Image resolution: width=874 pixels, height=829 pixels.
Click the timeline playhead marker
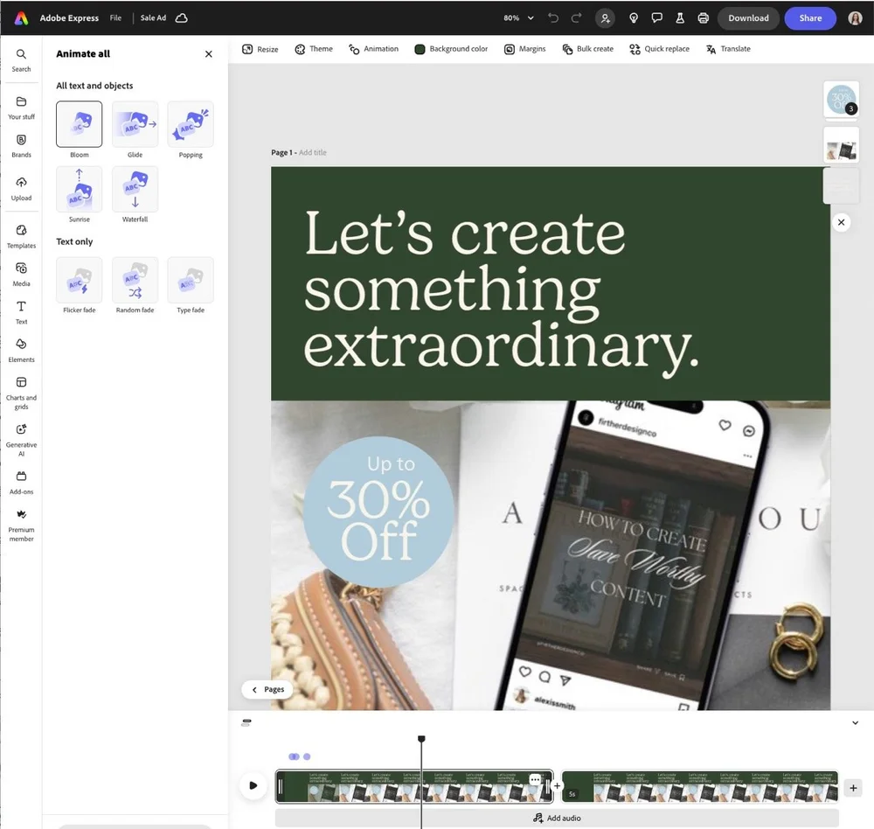click(x=421, y=739)
